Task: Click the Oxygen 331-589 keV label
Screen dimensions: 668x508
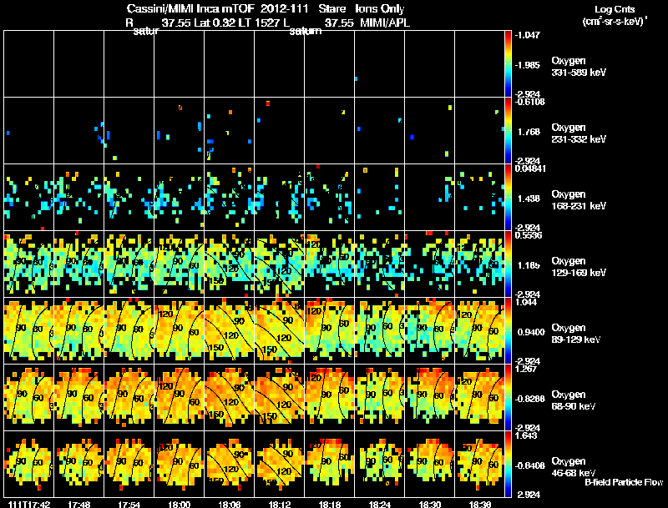Action: tap(579, 67)
